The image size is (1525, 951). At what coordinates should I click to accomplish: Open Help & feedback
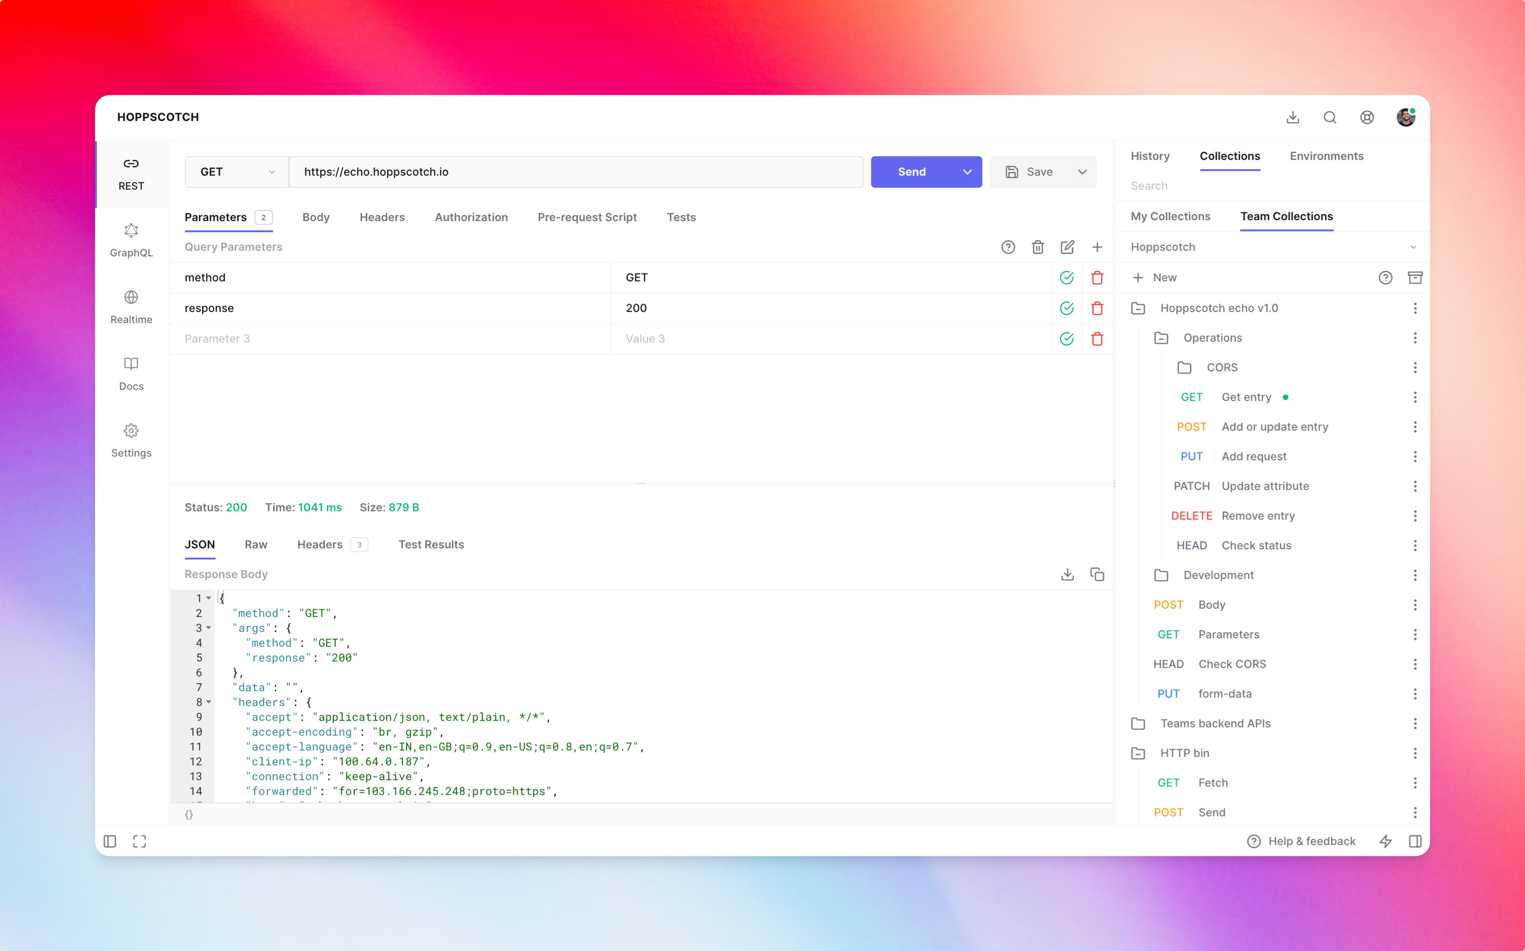point(1302,841)
